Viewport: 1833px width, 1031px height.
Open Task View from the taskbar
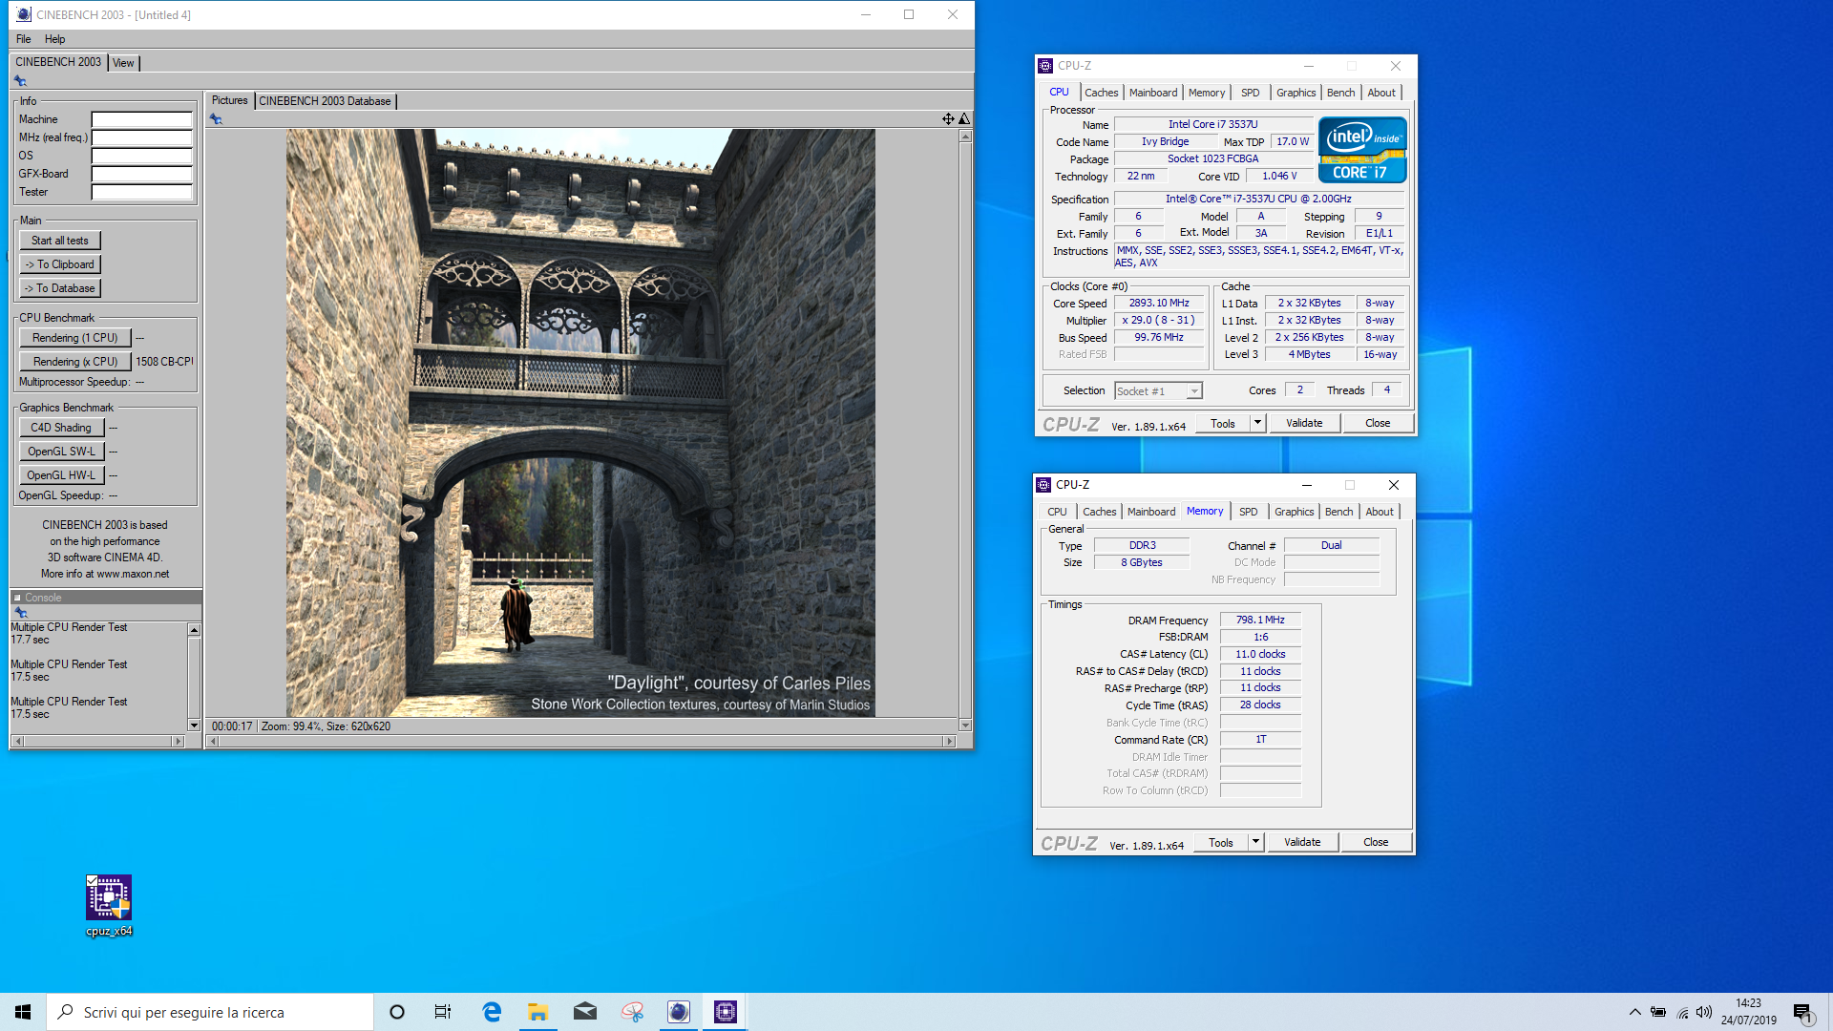[x=443, y=1012]
